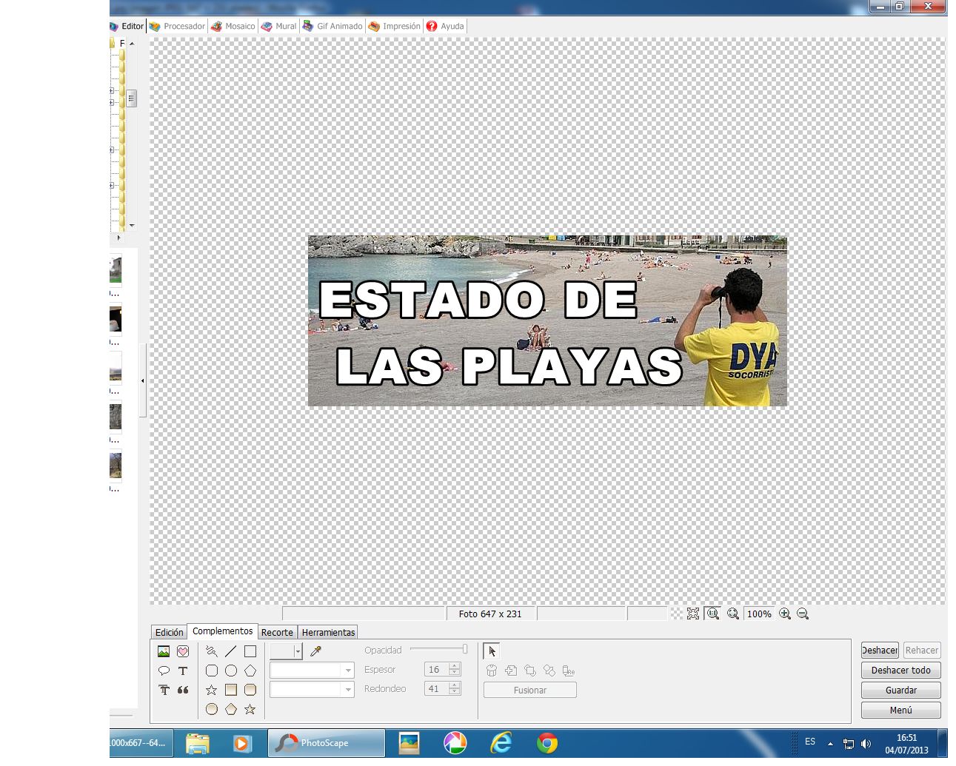Click the fit-to-window zoom icon

(x=693, y=614)
